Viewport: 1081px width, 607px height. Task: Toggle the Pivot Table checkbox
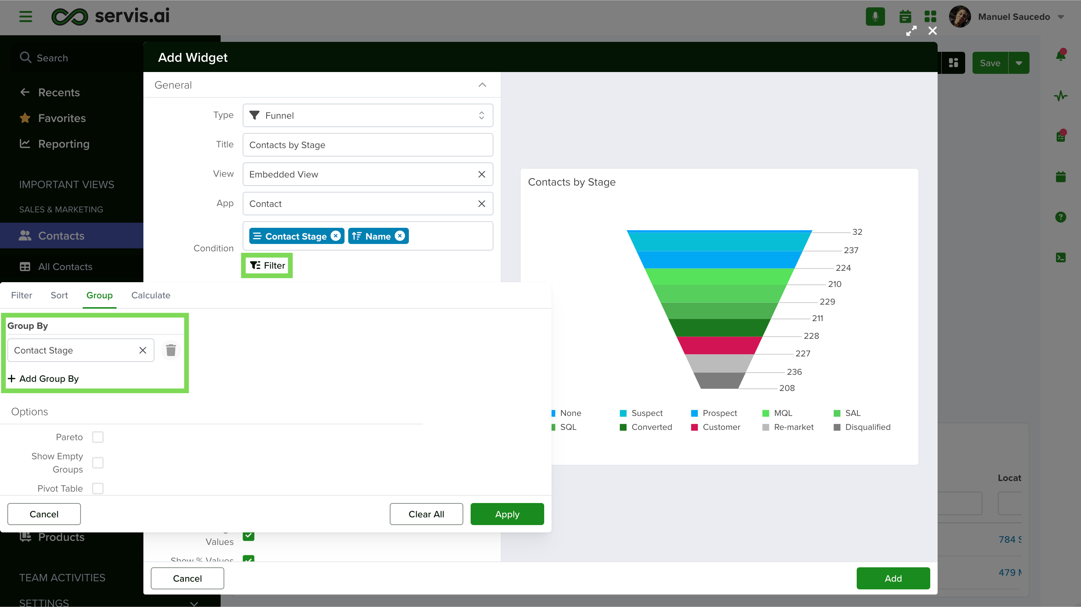(x=98, y=488)
